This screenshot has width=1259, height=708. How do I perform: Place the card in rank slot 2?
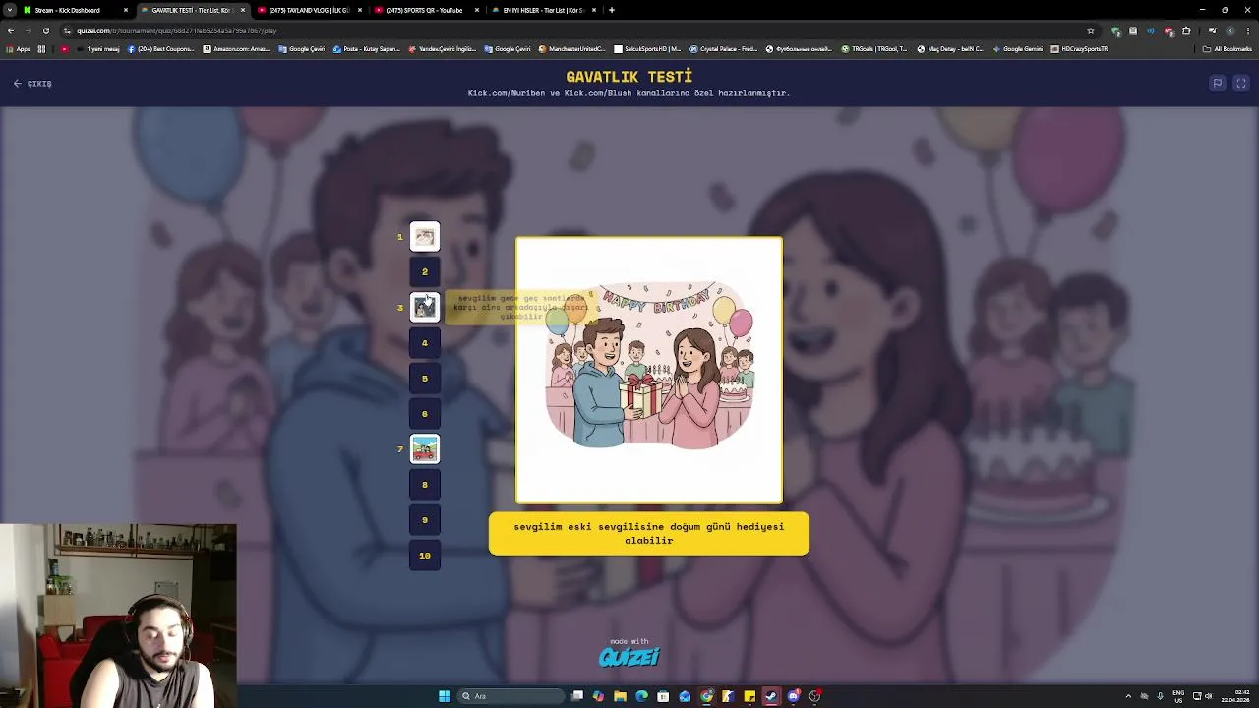(425, 272)
